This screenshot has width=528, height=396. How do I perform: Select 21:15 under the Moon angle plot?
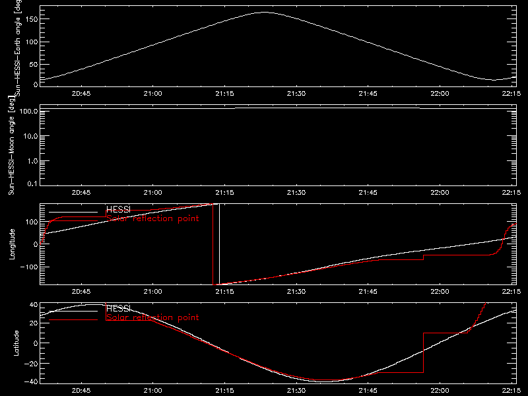click(224, 193)
